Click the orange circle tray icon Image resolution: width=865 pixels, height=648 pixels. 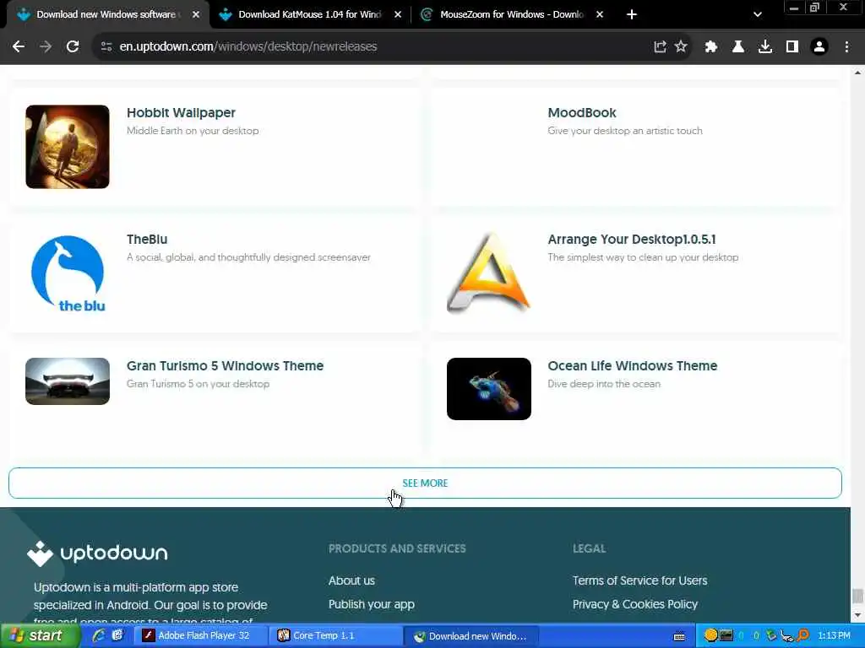coord(710,635)
